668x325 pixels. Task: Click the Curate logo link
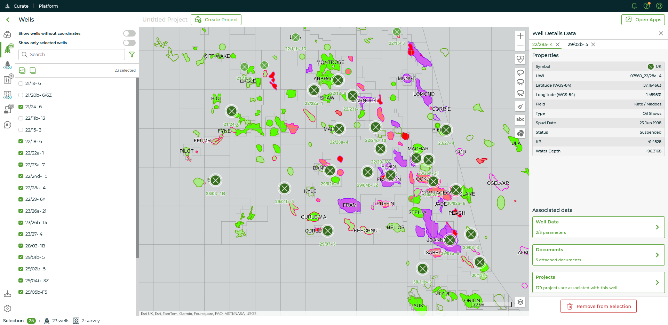tap(17, 6)
